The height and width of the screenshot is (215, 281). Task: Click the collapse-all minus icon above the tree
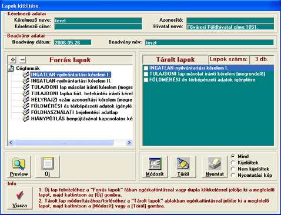pyautogui.click(x=23, y=59)
